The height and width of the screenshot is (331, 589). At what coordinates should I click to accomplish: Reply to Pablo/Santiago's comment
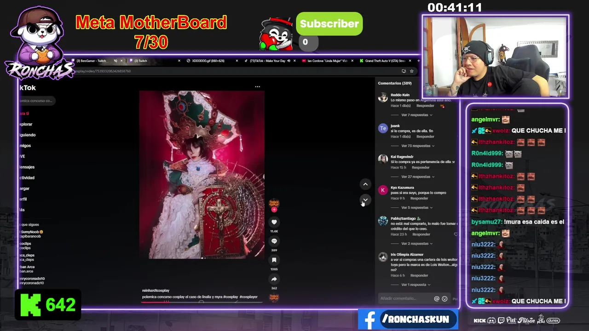pos(421,234)
